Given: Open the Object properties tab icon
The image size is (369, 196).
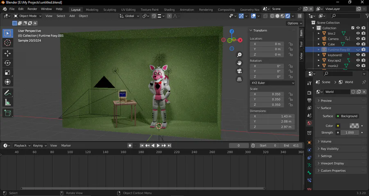Looking at the screenshot, I should tap(309, 142).
